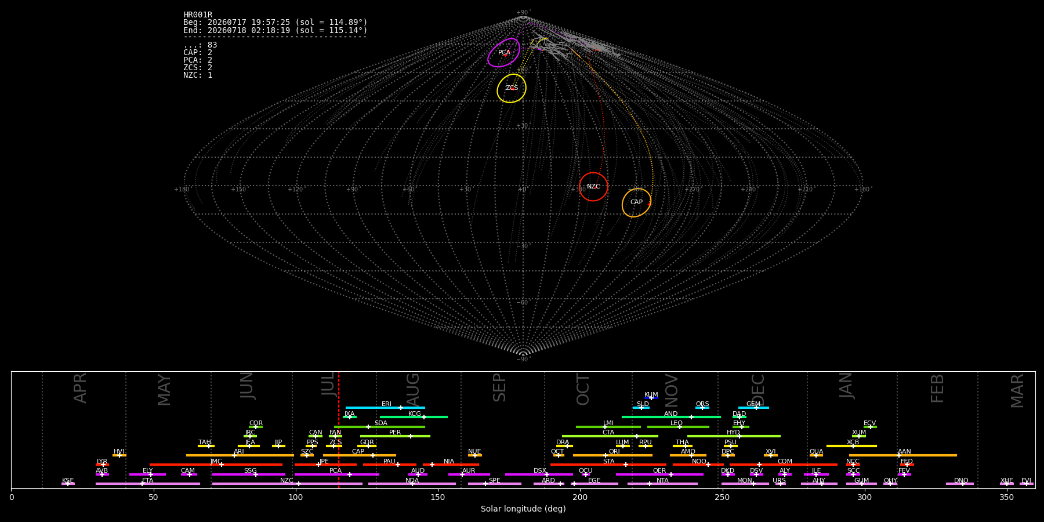Select the yellow ZCS radiant circle on map

pyautogui.click(x=512, y=88)
